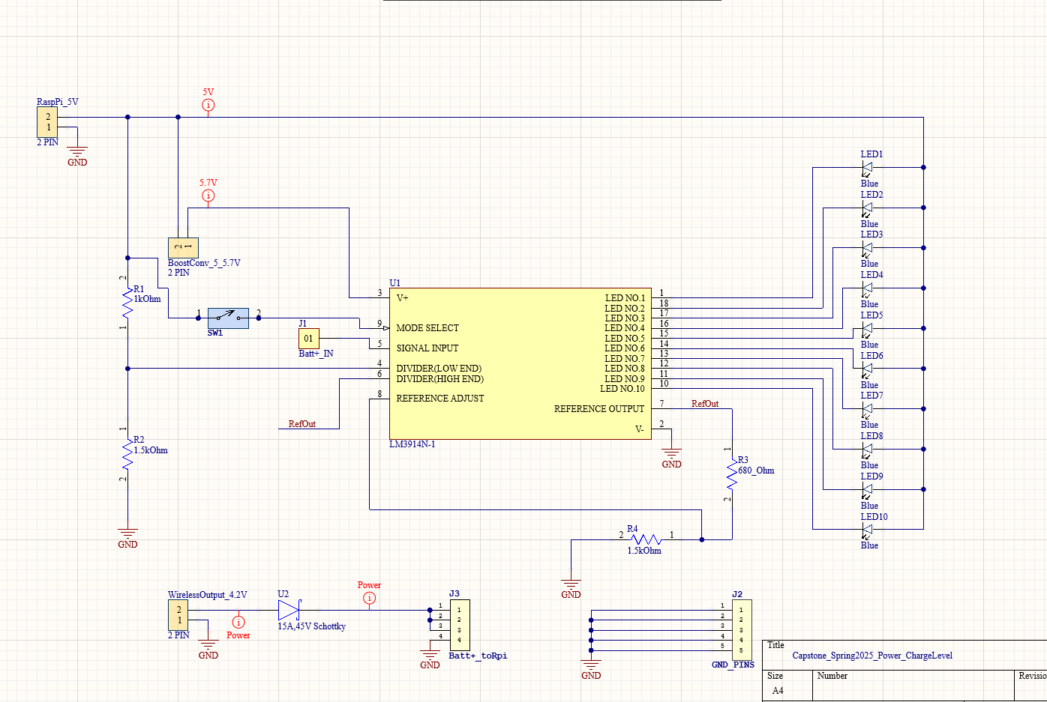Select the Power probe near J3
This screenshot has width=1047, height=702.
point(369,598)
